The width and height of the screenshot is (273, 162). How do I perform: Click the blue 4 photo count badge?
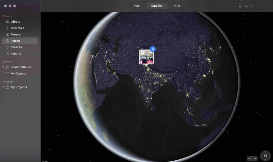[x=153, y=49]
